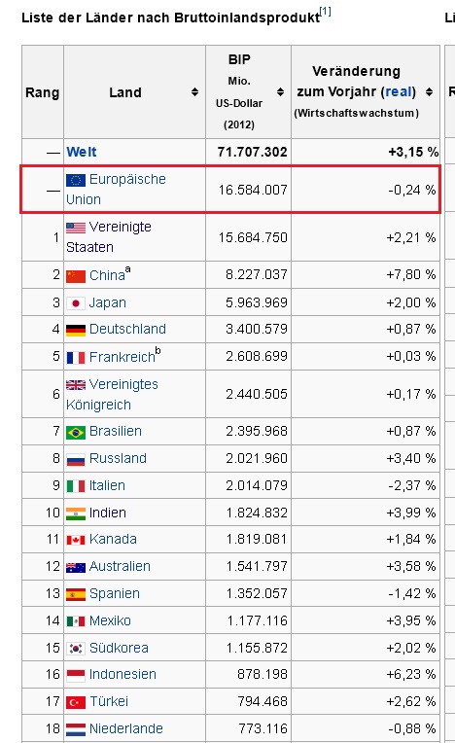Open the Vereinigtes Königreich link
The width and height of the screenshot is (455, 743).
click(112, 394)
